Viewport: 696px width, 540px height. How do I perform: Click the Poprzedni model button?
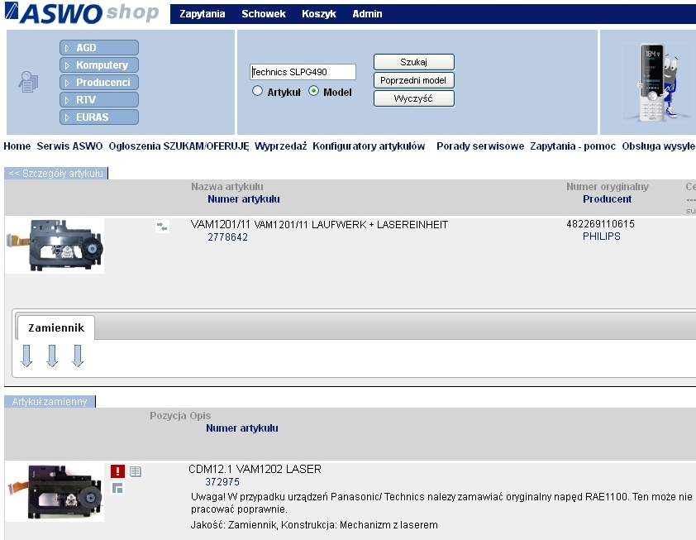pos(413,80)
